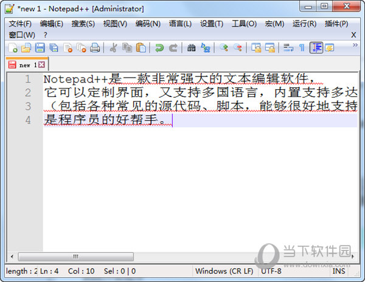
Task: Open the 编码(N) menu
Action: click(148, 24)
